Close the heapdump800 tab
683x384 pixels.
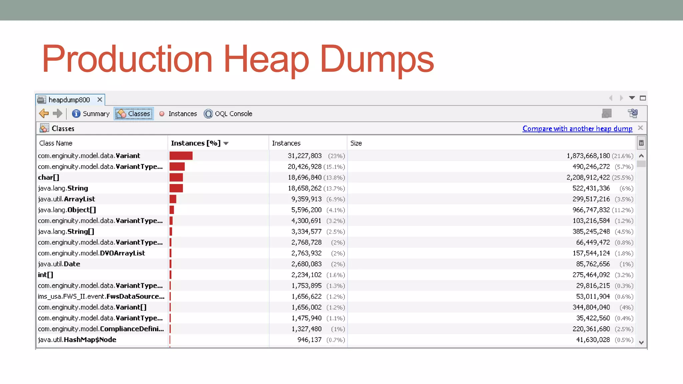[x=99, y=100]
